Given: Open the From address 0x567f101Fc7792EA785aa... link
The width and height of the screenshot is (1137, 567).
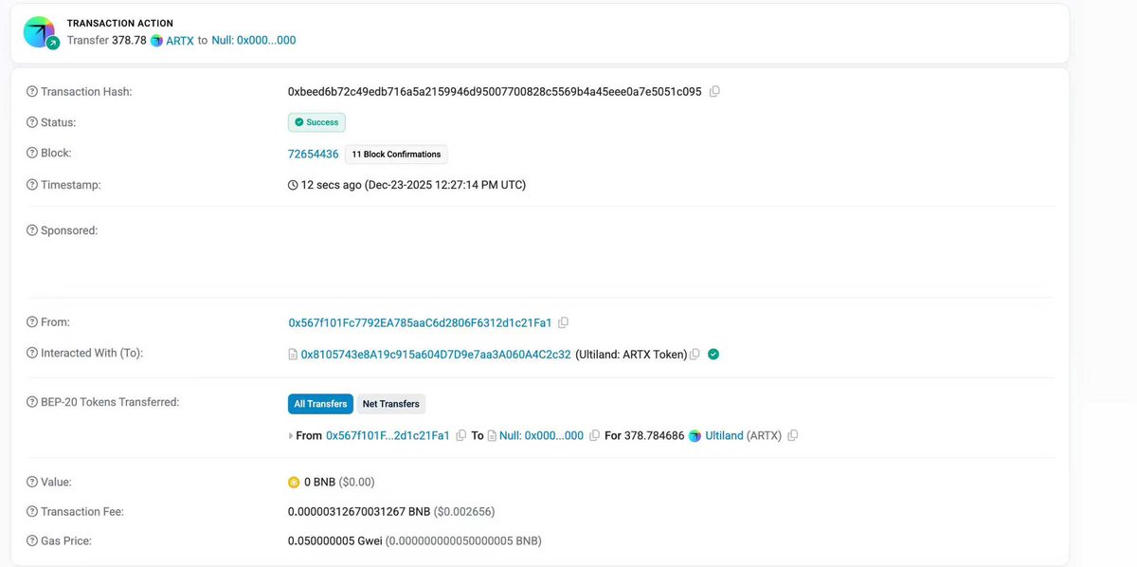Looking at the screenshot, I should [421, 323].
